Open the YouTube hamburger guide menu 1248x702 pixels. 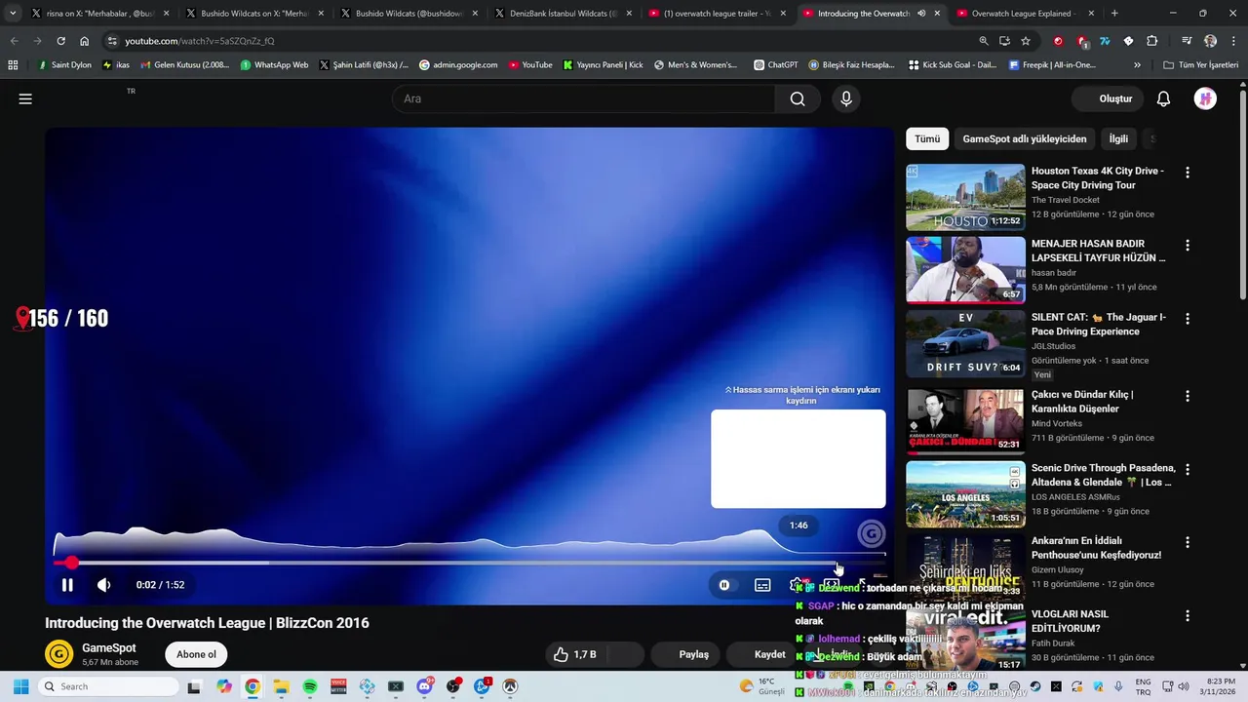pos(25,98)
